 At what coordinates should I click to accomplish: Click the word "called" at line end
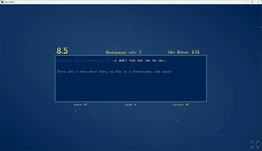pyautogui.click(x=166, y=72)
